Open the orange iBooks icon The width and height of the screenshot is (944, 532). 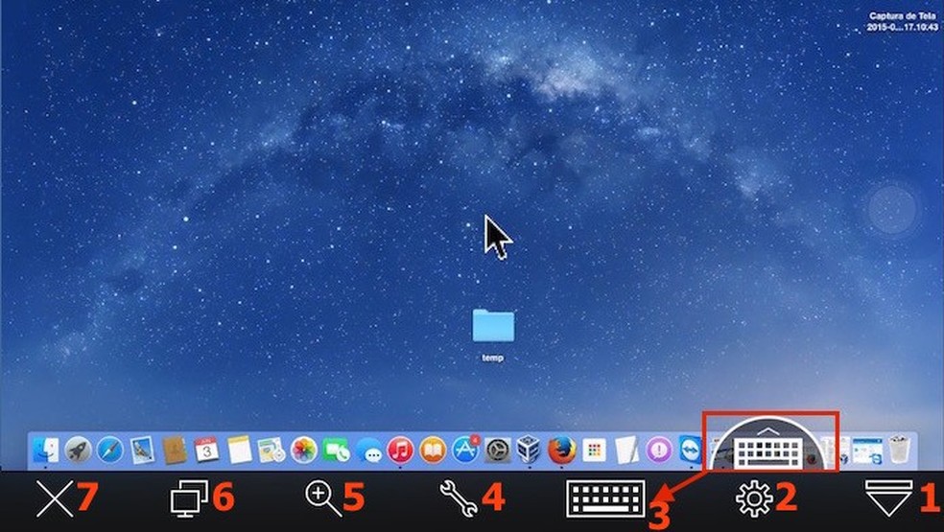click(x=433, y=451)
